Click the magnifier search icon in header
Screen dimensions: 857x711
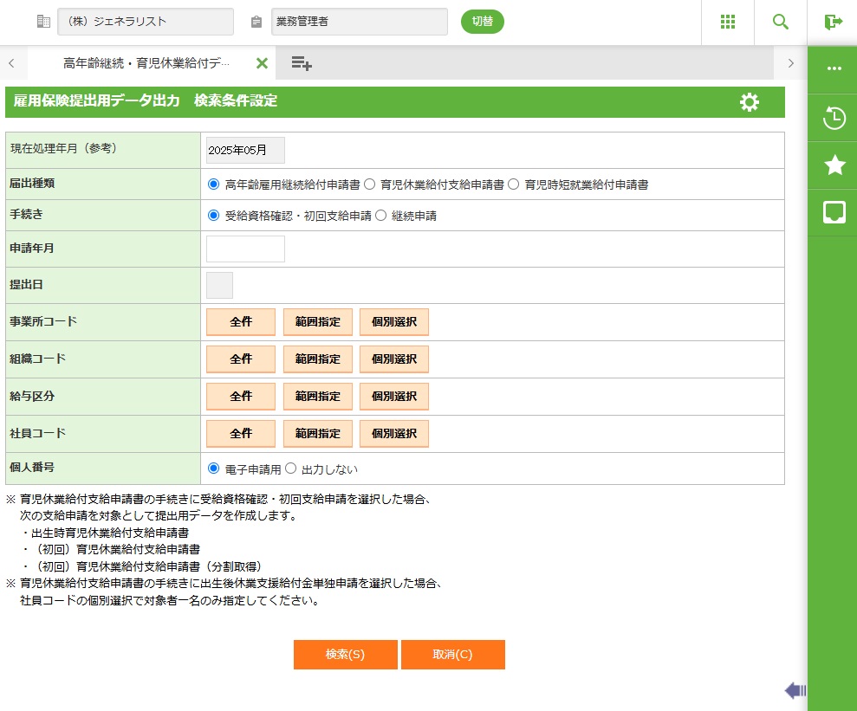781,22
